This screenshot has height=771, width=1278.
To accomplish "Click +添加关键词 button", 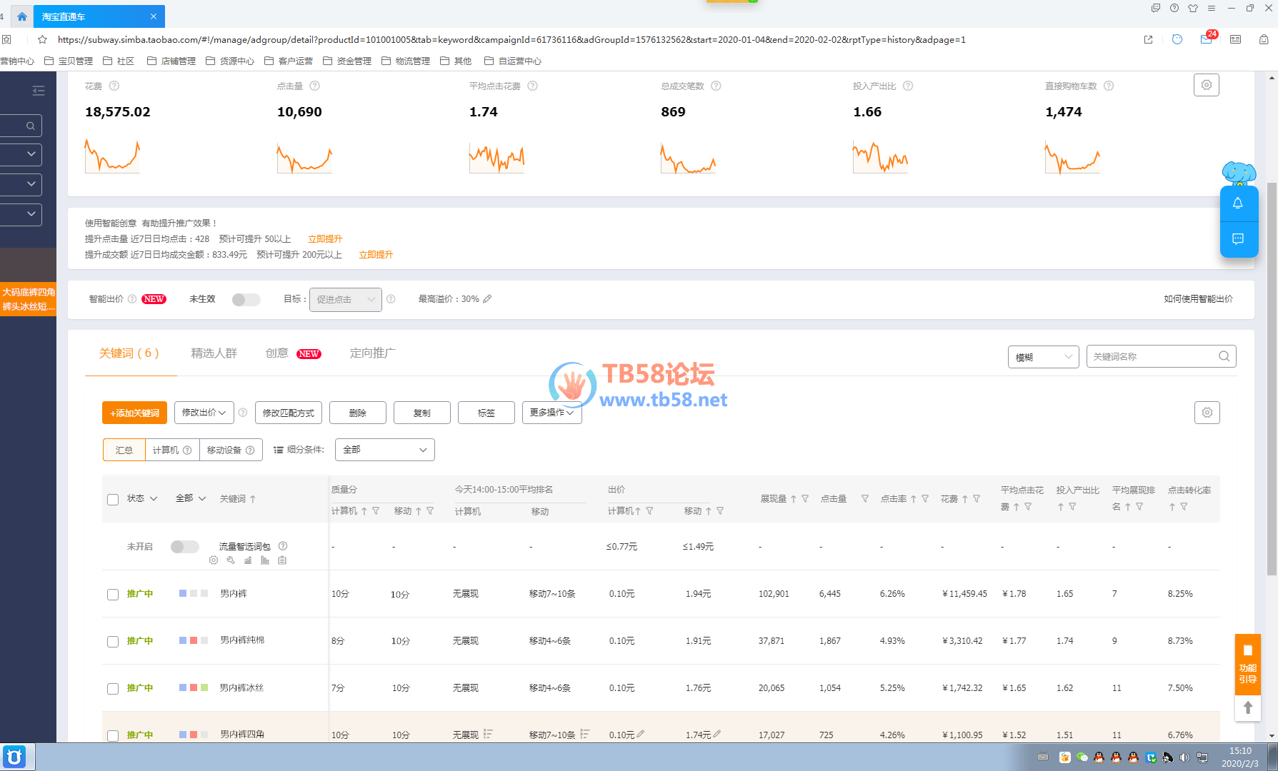I will [134, 413].
